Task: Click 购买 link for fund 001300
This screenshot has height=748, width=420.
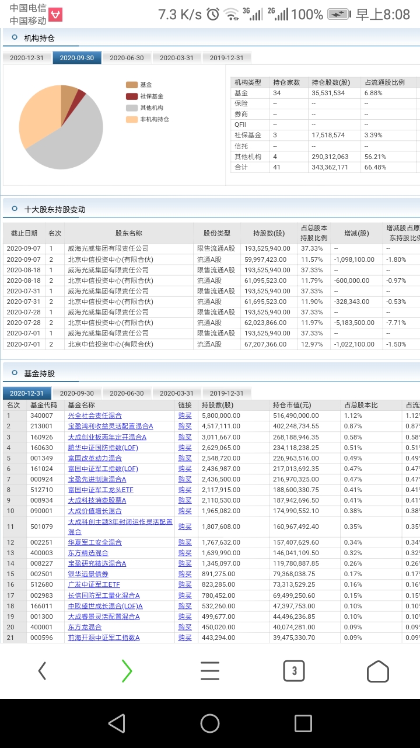Action: click(x=185, y=617)
